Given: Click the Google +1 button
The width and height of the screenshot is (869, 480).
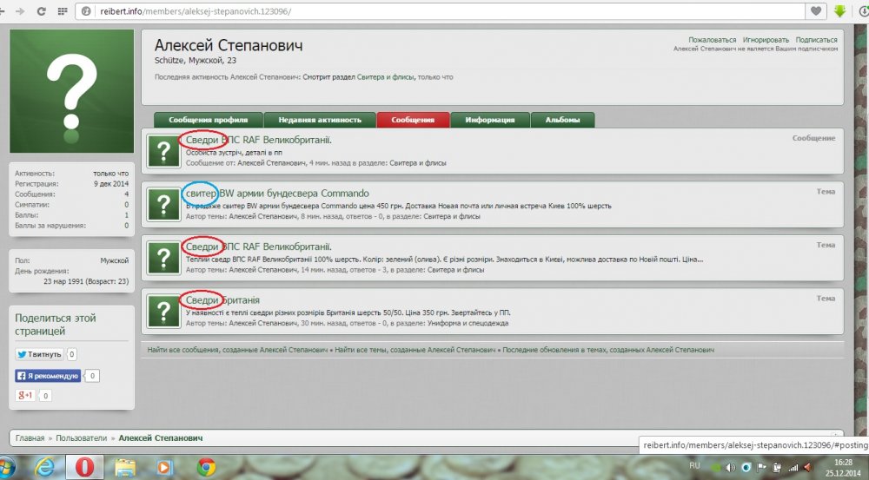Looking at the screenshot, I should (x=25, y=395).
